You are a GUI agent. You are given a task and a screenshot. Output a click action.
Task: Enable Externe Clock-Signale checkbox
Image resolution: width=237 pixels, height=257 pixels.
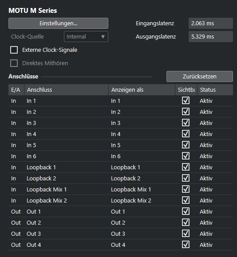click(x=14, y=50)
